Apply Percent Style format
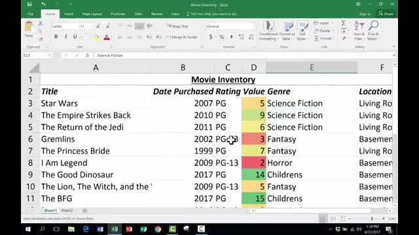 point(221,37)
